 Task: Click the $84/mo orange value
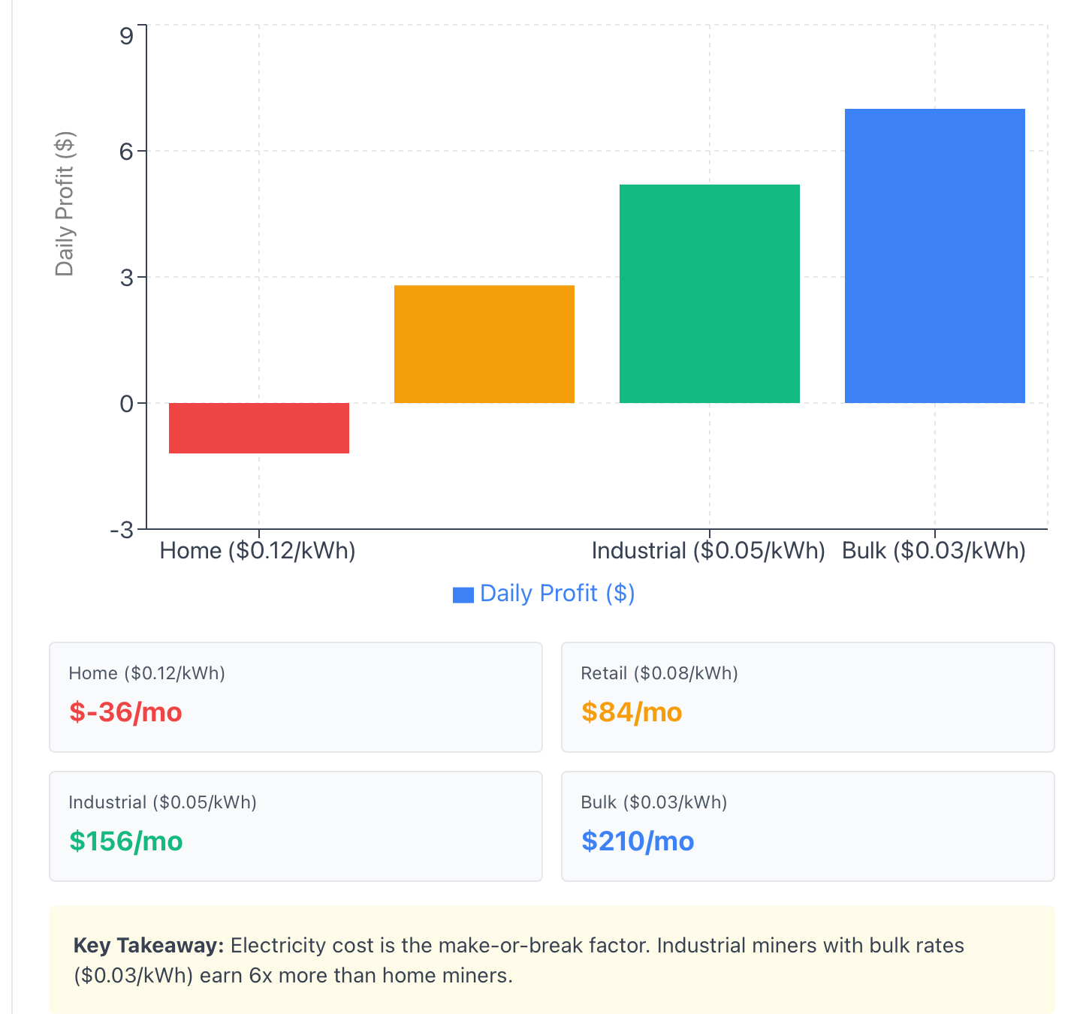(x=631, y=712)
